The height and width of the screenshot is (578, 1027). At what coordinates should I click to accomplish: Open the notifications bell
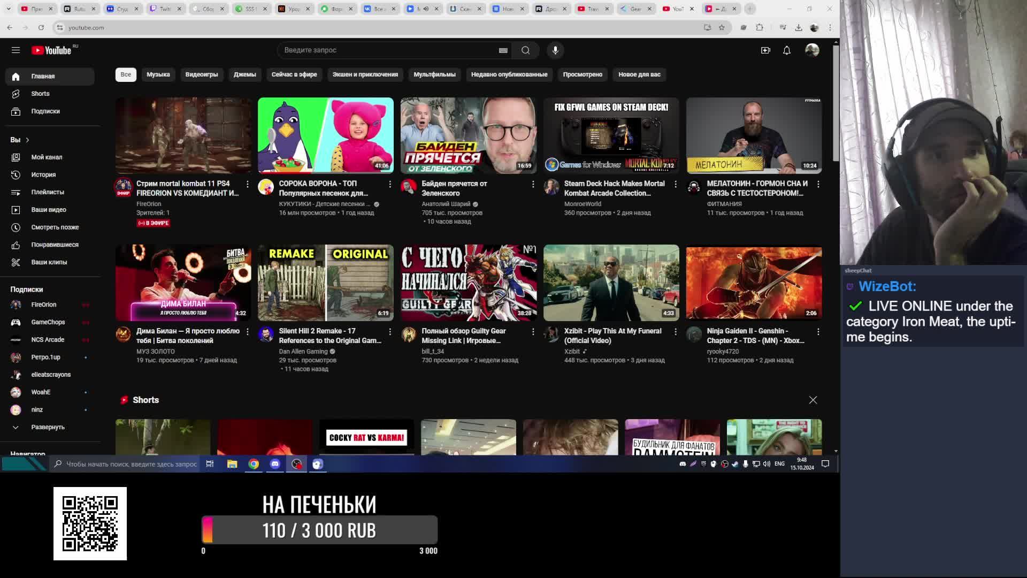786,50
